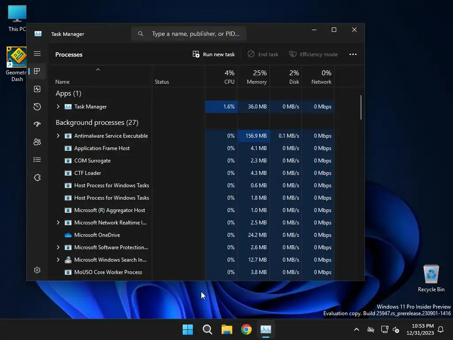453x340 pixels.
Task: Click the Microsoft OneDrive cloud icon
Action: point(68,235)
